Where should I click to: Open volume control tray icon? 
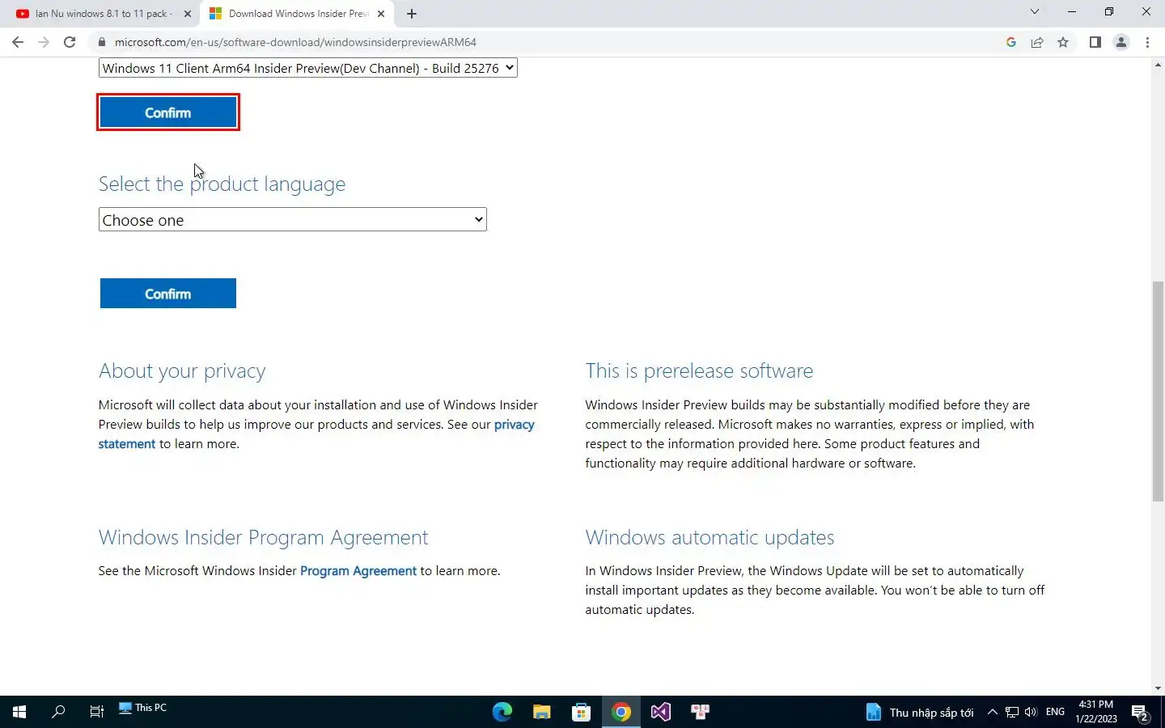(x=1031, y=712)
